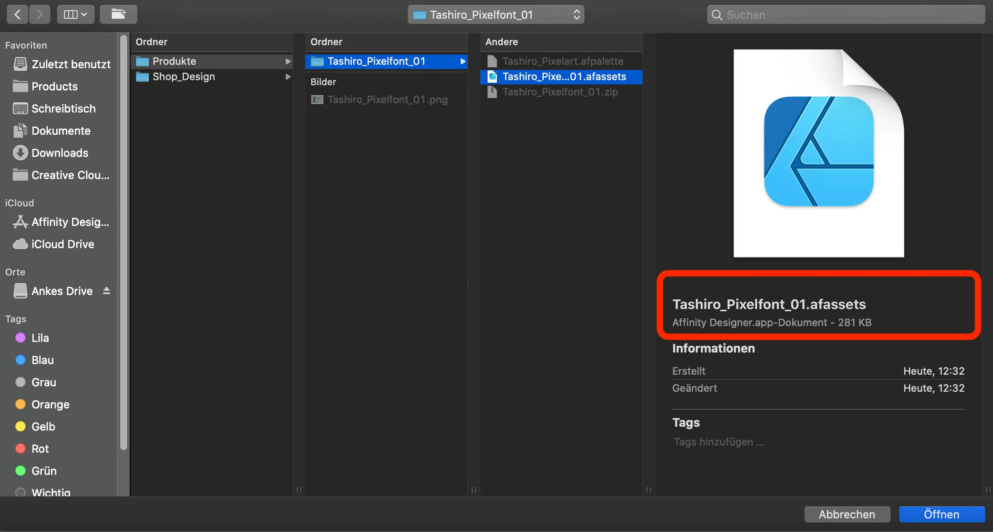Viewport: 993px width, 532px height.
Task: Create a new folder with toolbar icon
Action: (x=118, y=14)
